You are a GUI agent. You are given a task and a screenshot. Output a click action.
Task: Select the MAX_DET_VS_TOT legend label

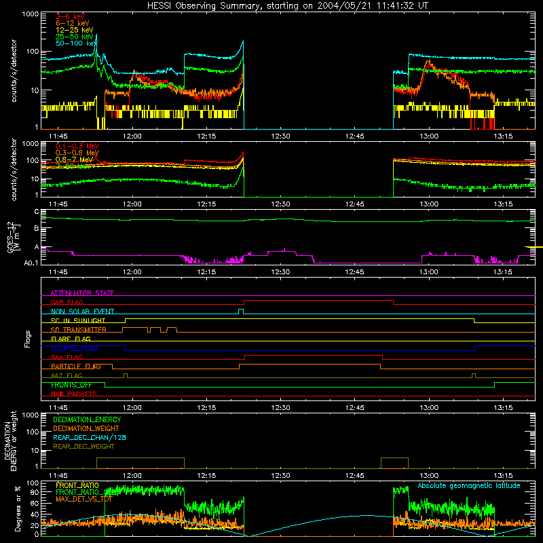click(x=84, y=499)
